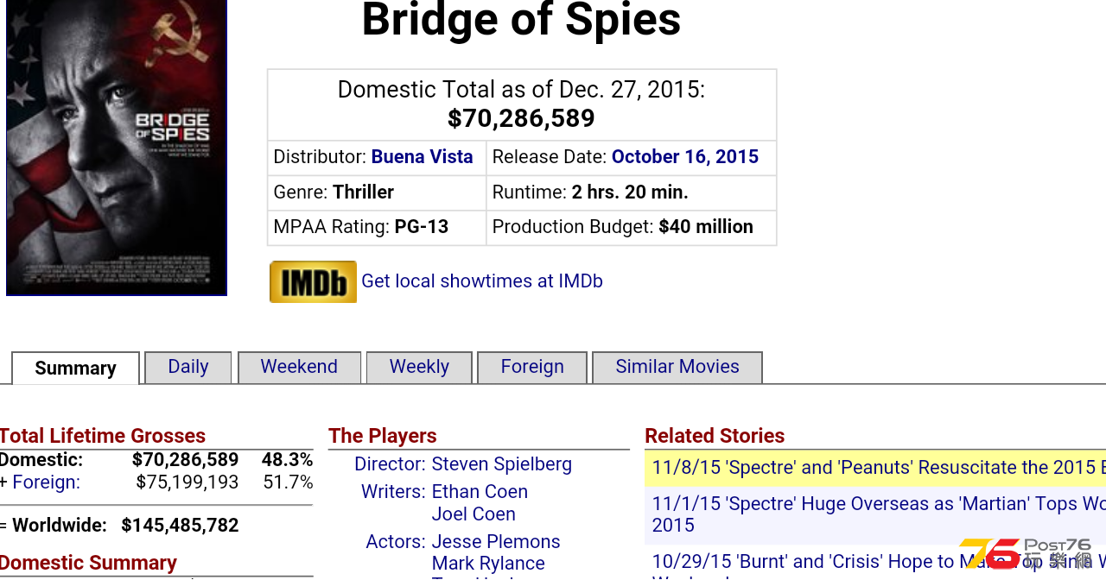The height and width of the screenshot is (580, 1106).
Task: Open the Bridge of Spies poster image
Action: (x=117, y=148)
